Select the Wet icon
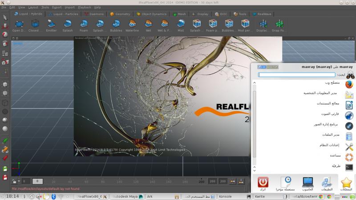The width and height of the screenshot is (356, 200). [149, 24]
